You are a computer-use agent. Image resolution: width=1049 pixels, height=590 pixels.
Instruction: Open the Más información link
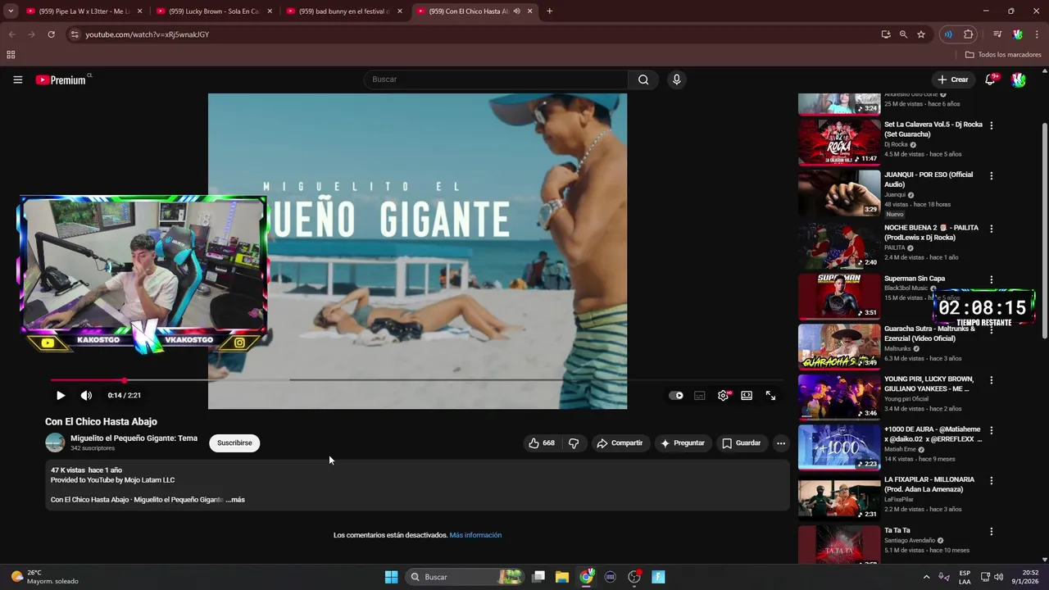coord(475,535)
